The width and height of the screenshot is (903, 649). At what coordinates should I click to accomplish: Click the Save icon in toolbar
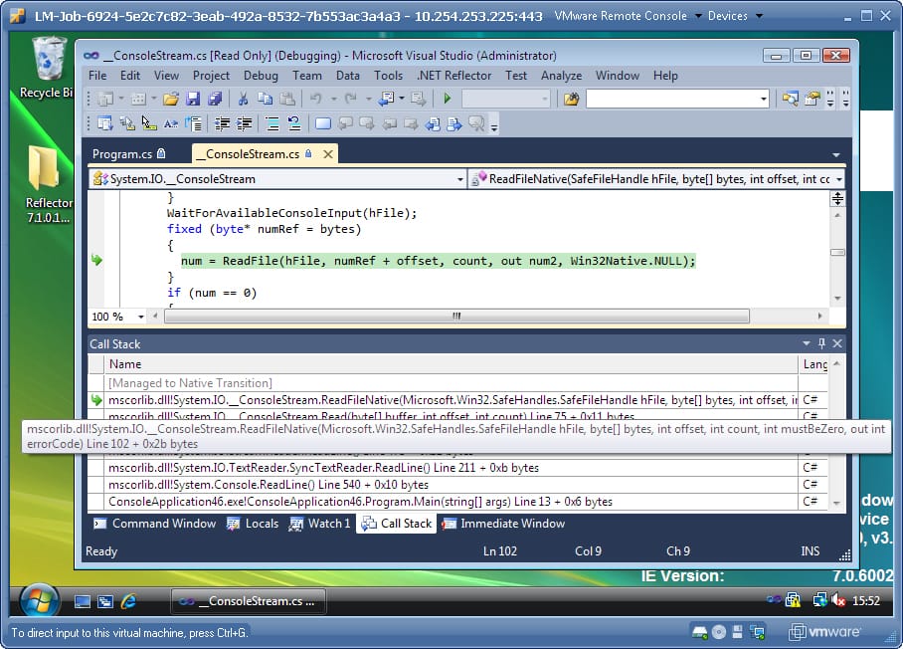click(193, 99)
